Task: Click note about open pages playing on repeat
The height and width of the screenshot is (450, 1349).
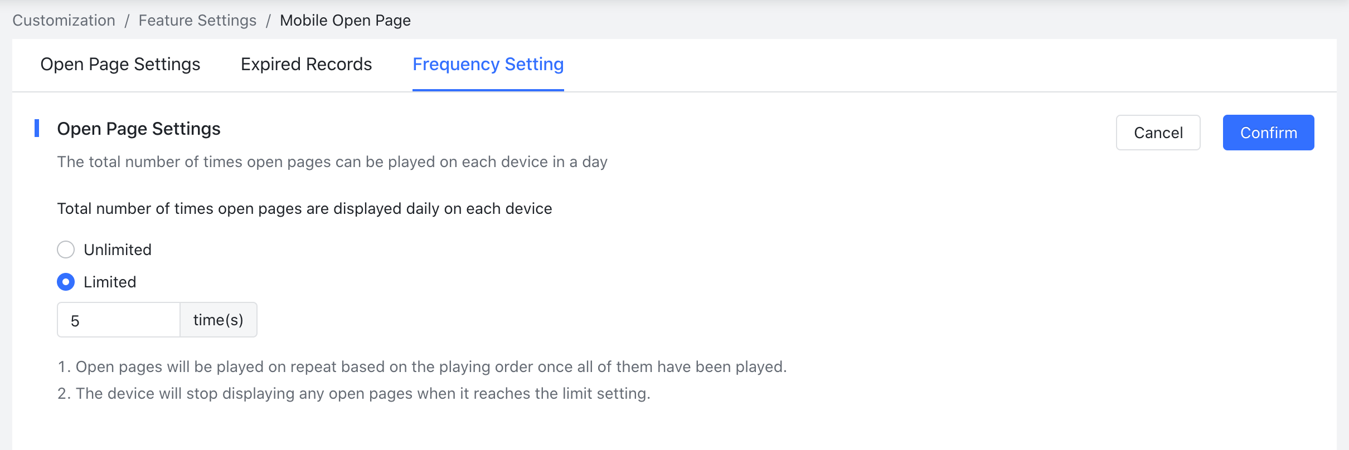Action: (423, 366)
